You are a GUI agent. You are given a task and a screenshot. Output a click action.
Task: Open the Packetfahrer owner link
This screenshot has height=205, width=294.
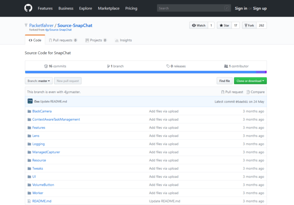point(41,25)
